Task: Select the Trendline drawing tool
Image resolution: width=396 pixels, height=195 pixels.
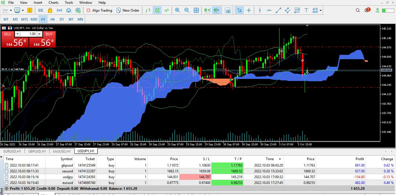Action: tap(278, 10)
